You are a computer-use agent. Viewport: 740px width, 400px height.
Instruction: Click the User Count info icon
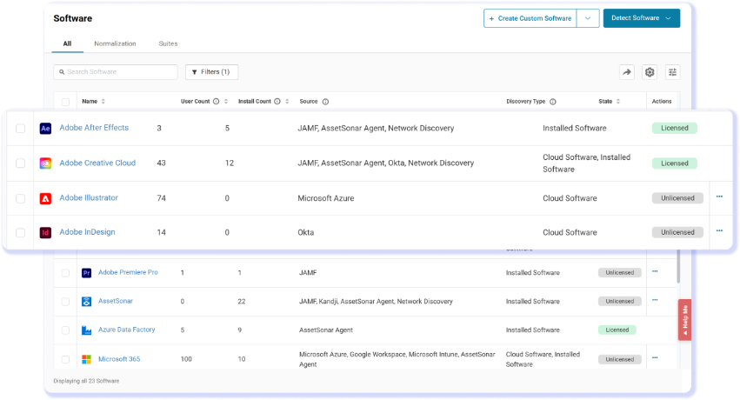coord(217,102)
